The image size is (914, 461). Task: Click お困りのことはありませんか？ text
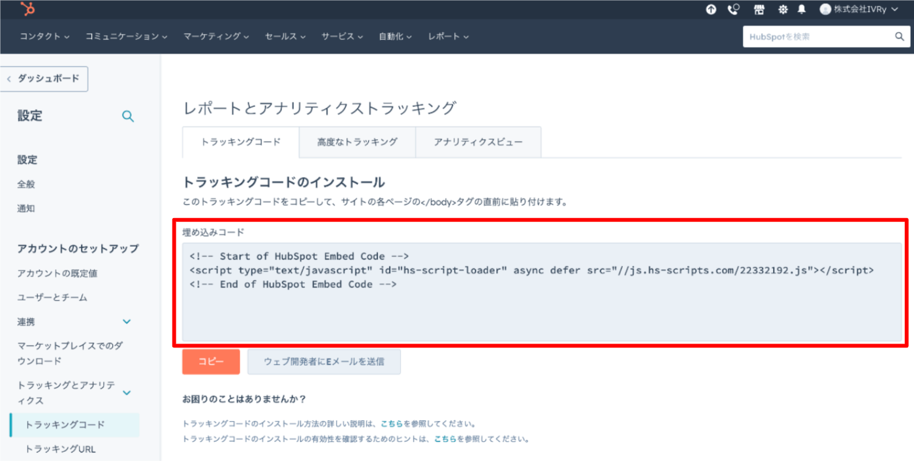[244, 398]
